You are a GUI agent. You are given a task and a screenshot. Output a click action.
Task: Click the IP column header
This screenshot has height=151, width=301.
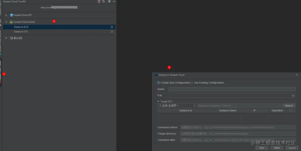point(254,111)
